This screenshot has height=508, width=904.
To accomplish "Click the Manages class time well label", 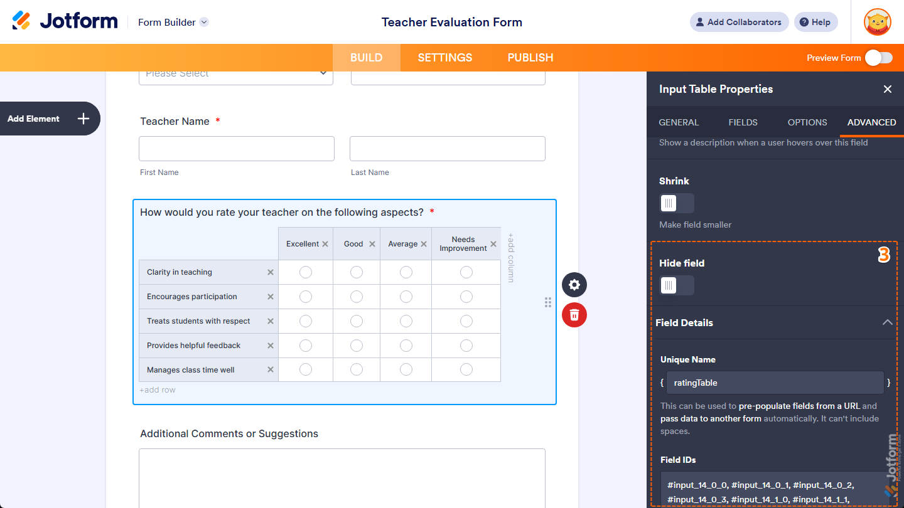I will (x=191, y=370).
